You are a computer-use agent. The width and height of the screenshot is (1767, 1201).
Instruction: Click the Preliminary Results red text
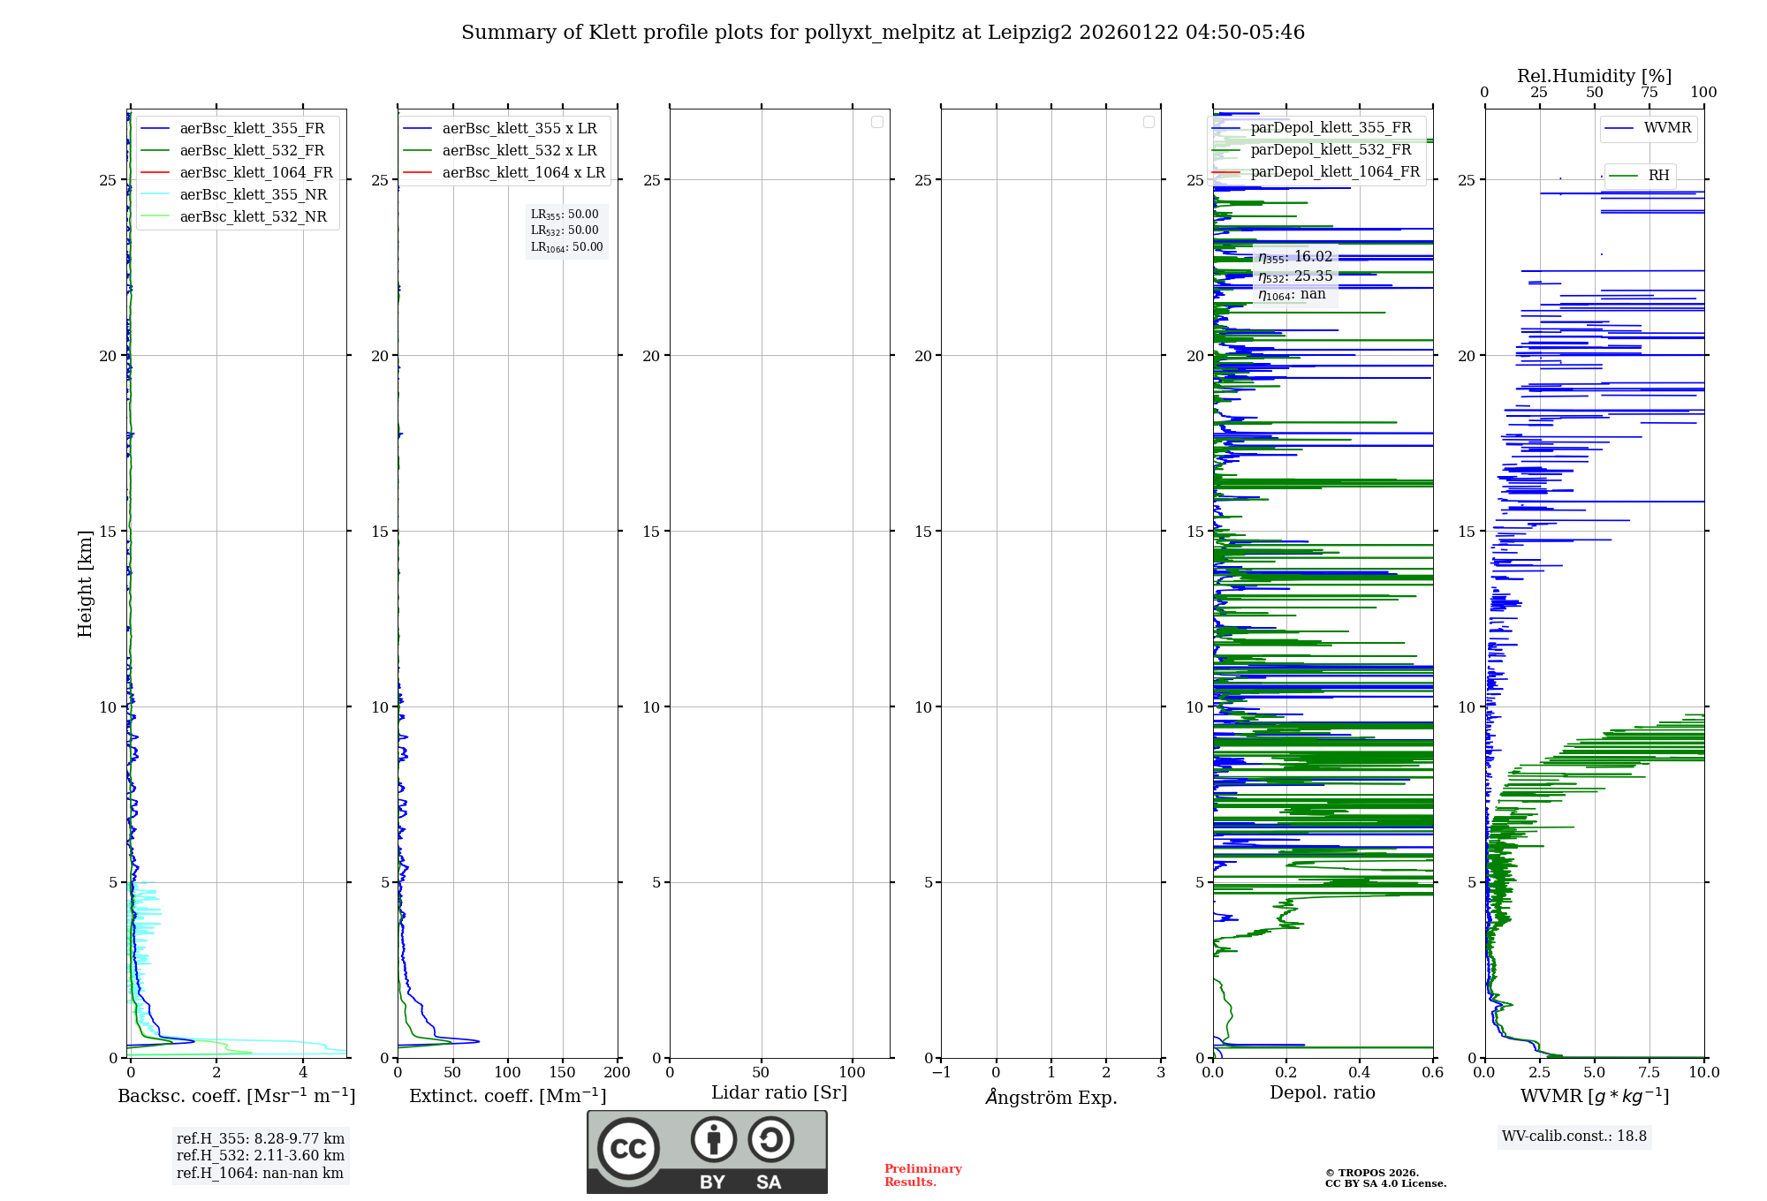click(922, 1175)
